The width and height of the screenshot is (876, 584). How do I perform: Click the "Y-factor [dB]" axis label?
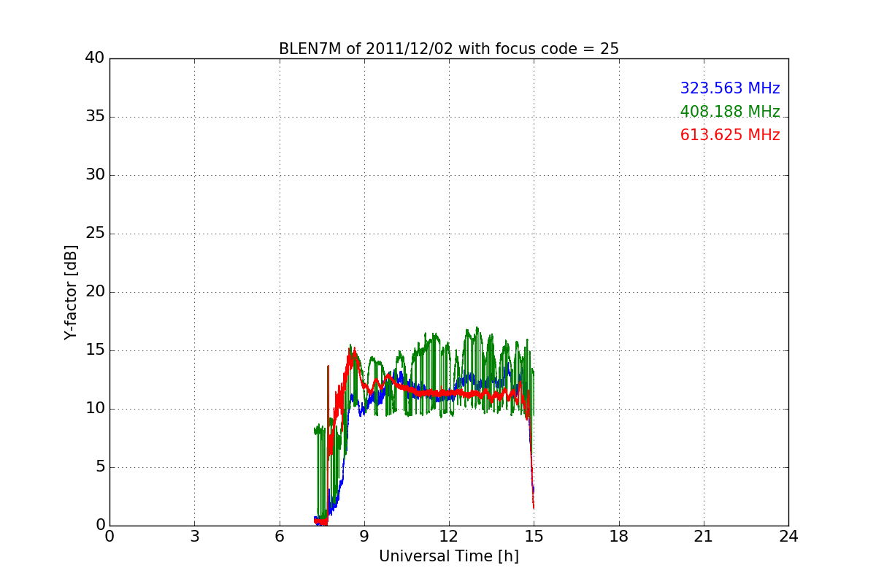(x=71, y=292)
